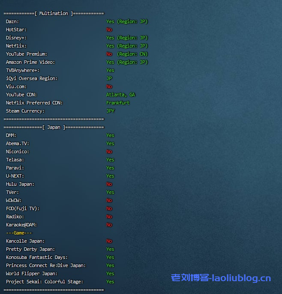
Task: Select Princess Connect Re:Dive Japan label
Action: point(46,265)
